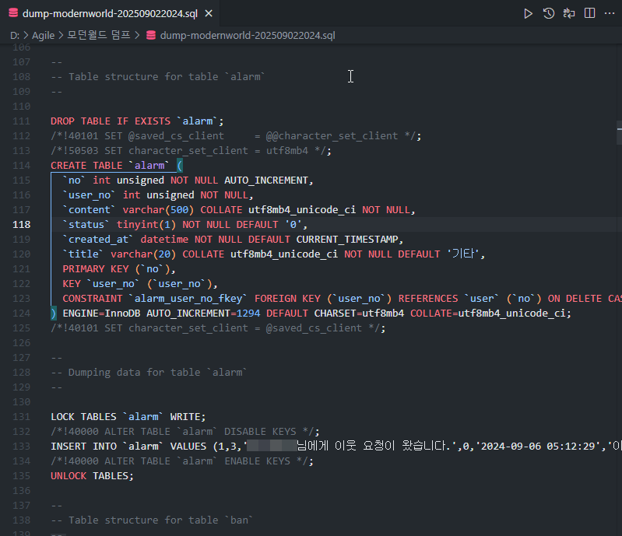Click the database icon on the tab

12,14
